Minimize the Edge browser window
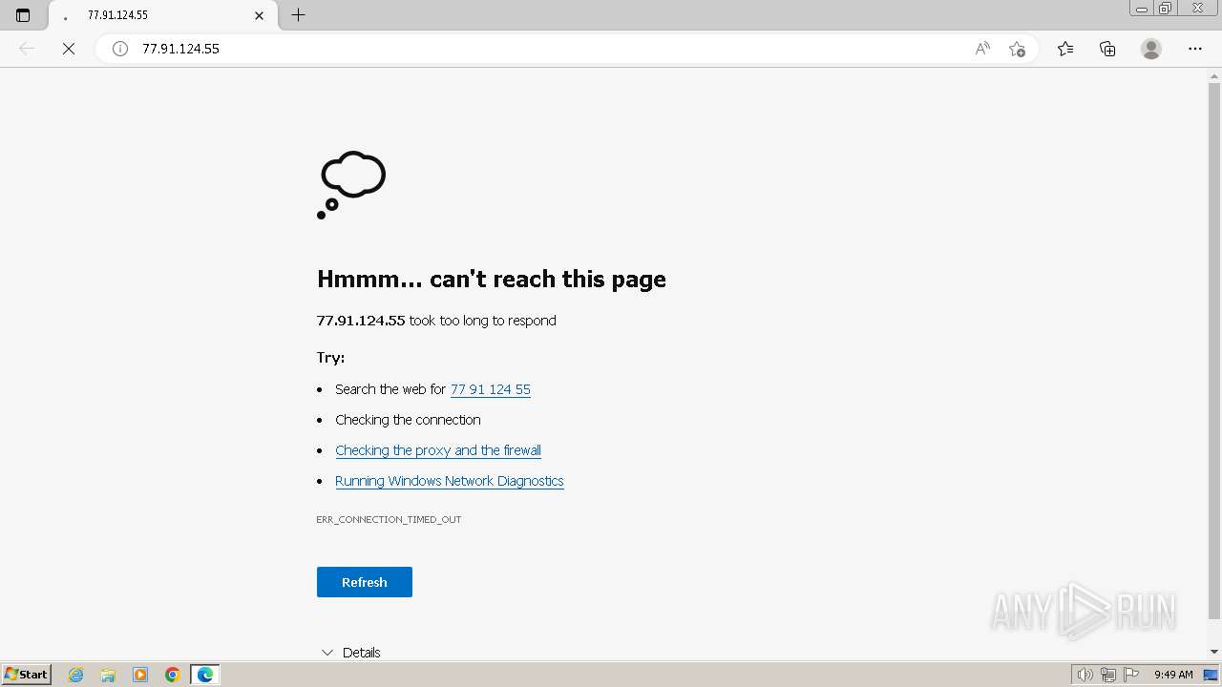 click(x=1141, y=9)
